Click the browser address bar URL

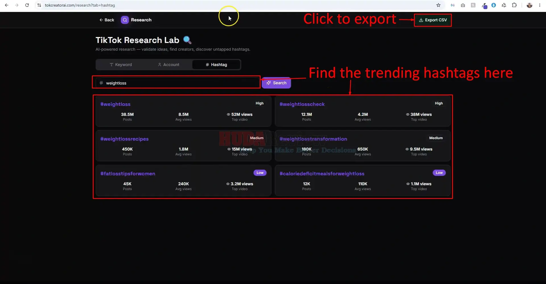[x=80, y=5]
